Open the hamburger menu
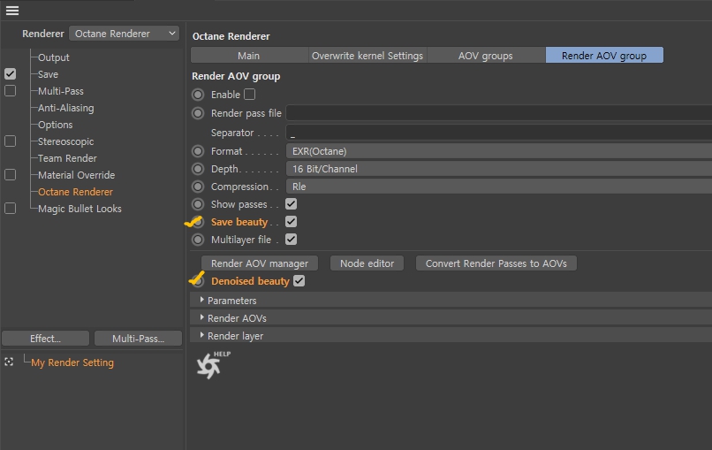This screenshot has height=450, width=712. click(x=12, y=10)
